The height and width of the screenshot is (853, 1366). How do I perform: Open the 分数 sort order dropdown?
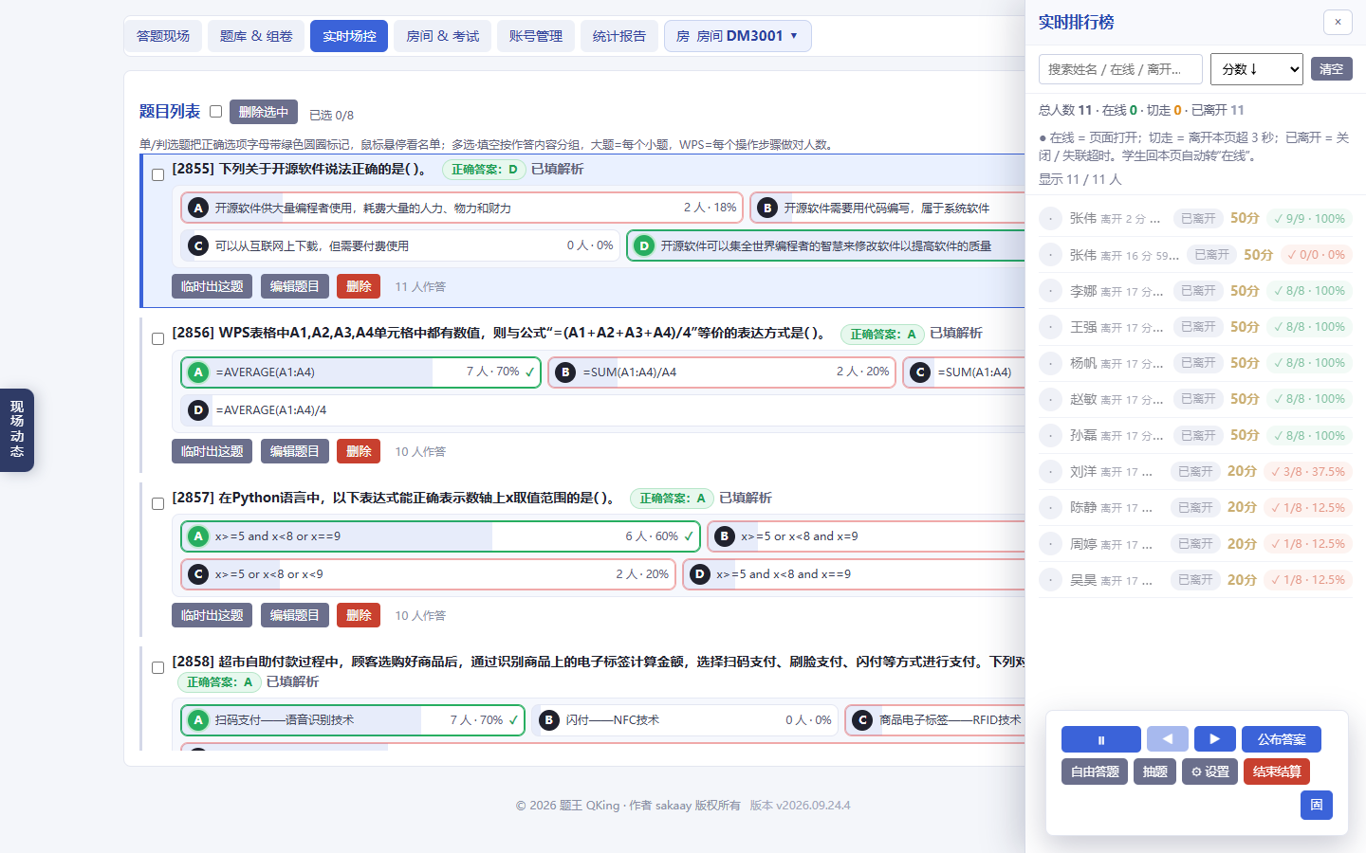(1256, 69)
